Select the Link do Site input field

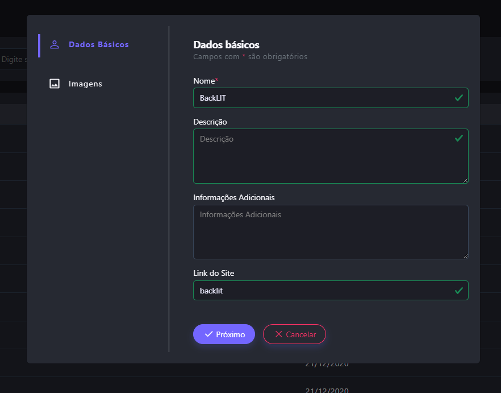pyautogui.click(x=324, y=290)
